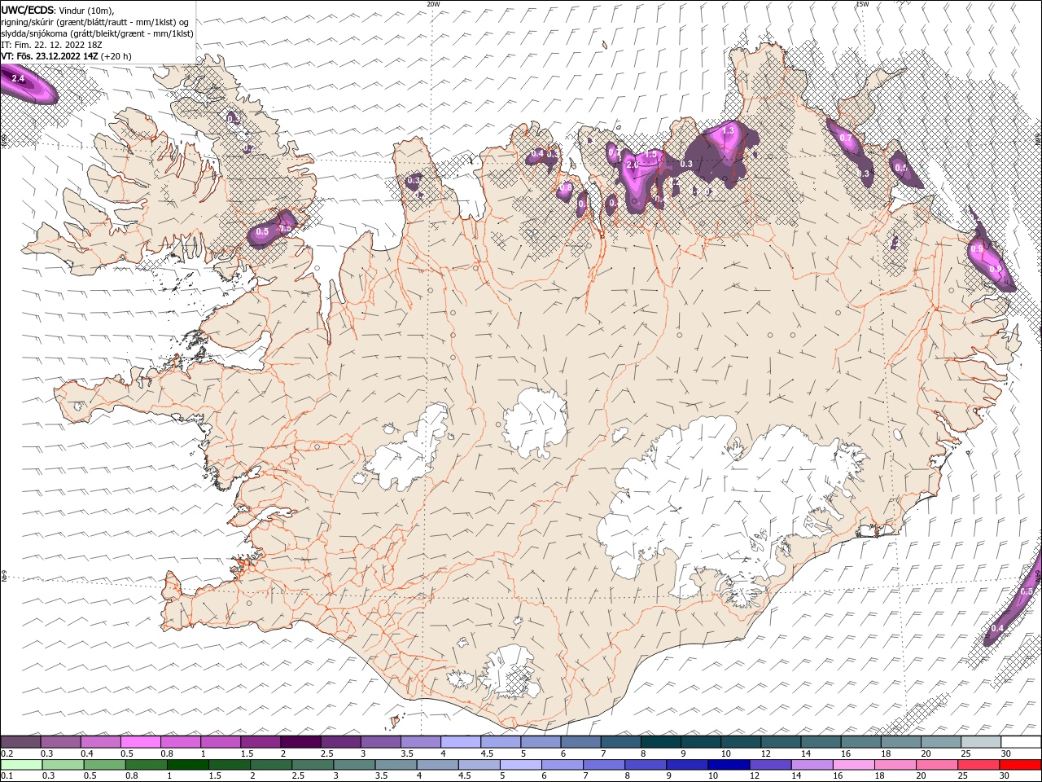
Task: Click the 2.5 green rain legend swatch
Action: 313,765
